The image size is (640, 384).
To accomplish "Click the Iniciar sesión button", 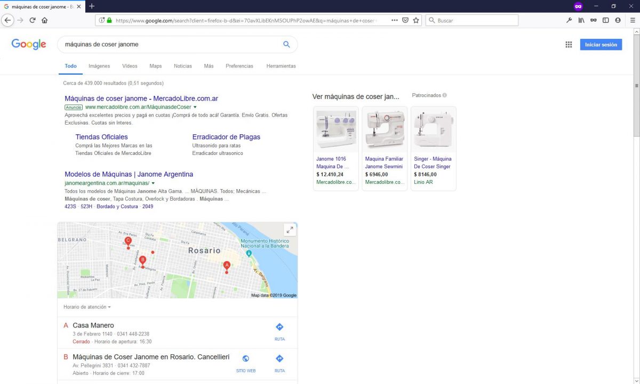I will (x=601, y=45).
